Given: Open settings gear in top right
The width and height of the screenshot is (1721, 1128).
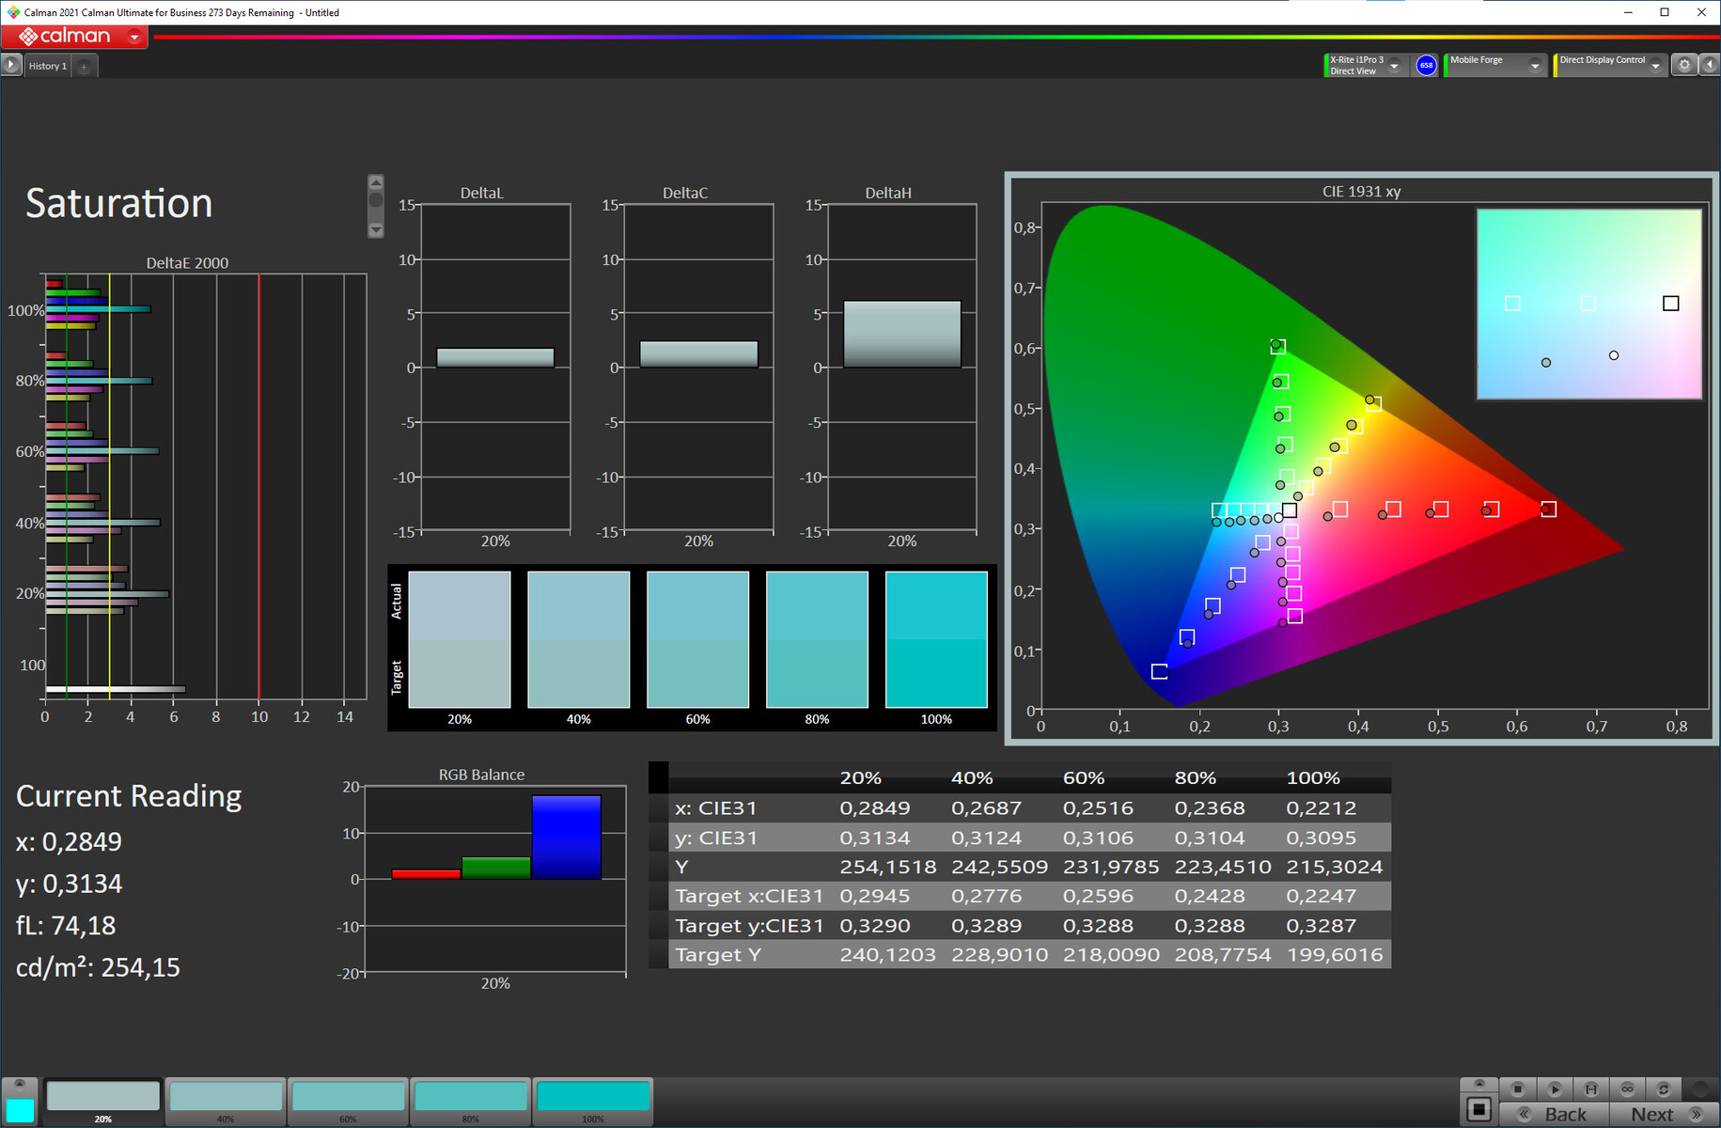Looking at the screenshot, I should pyautogui.click(x=1684, y=65).
